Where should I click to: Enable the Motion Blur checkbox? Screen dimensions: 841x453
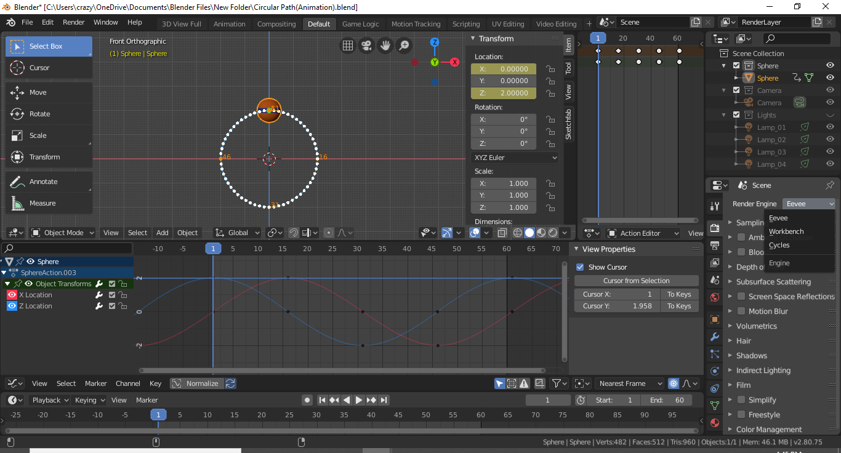(742, 311)
